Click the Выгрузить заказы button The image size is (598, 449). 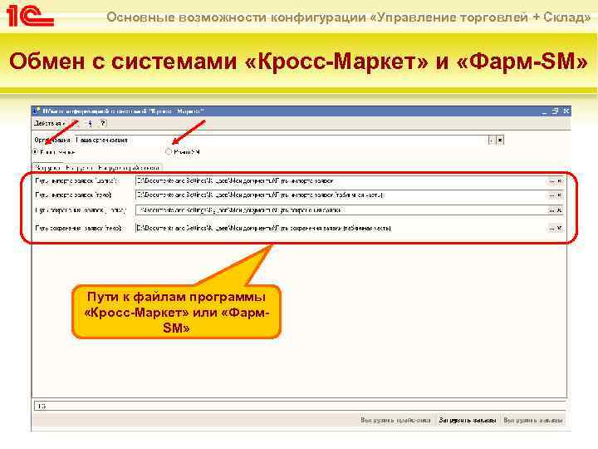click(532, 420)
